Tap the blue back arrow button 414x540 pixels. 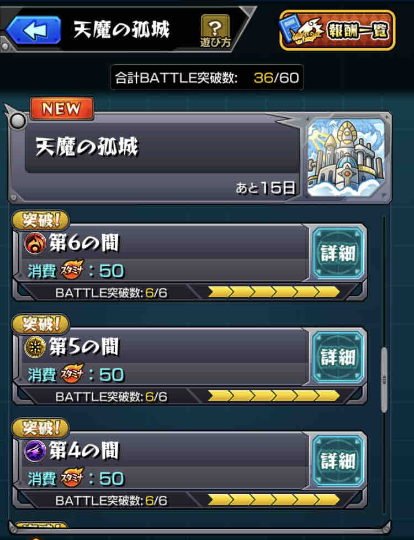pos(33,30)
